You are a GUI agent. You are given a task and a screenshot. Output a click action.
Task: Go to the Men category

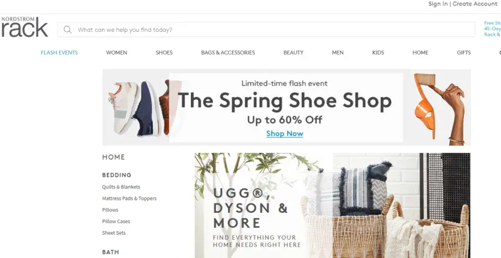pyautogui.click(x=338, y=53)
